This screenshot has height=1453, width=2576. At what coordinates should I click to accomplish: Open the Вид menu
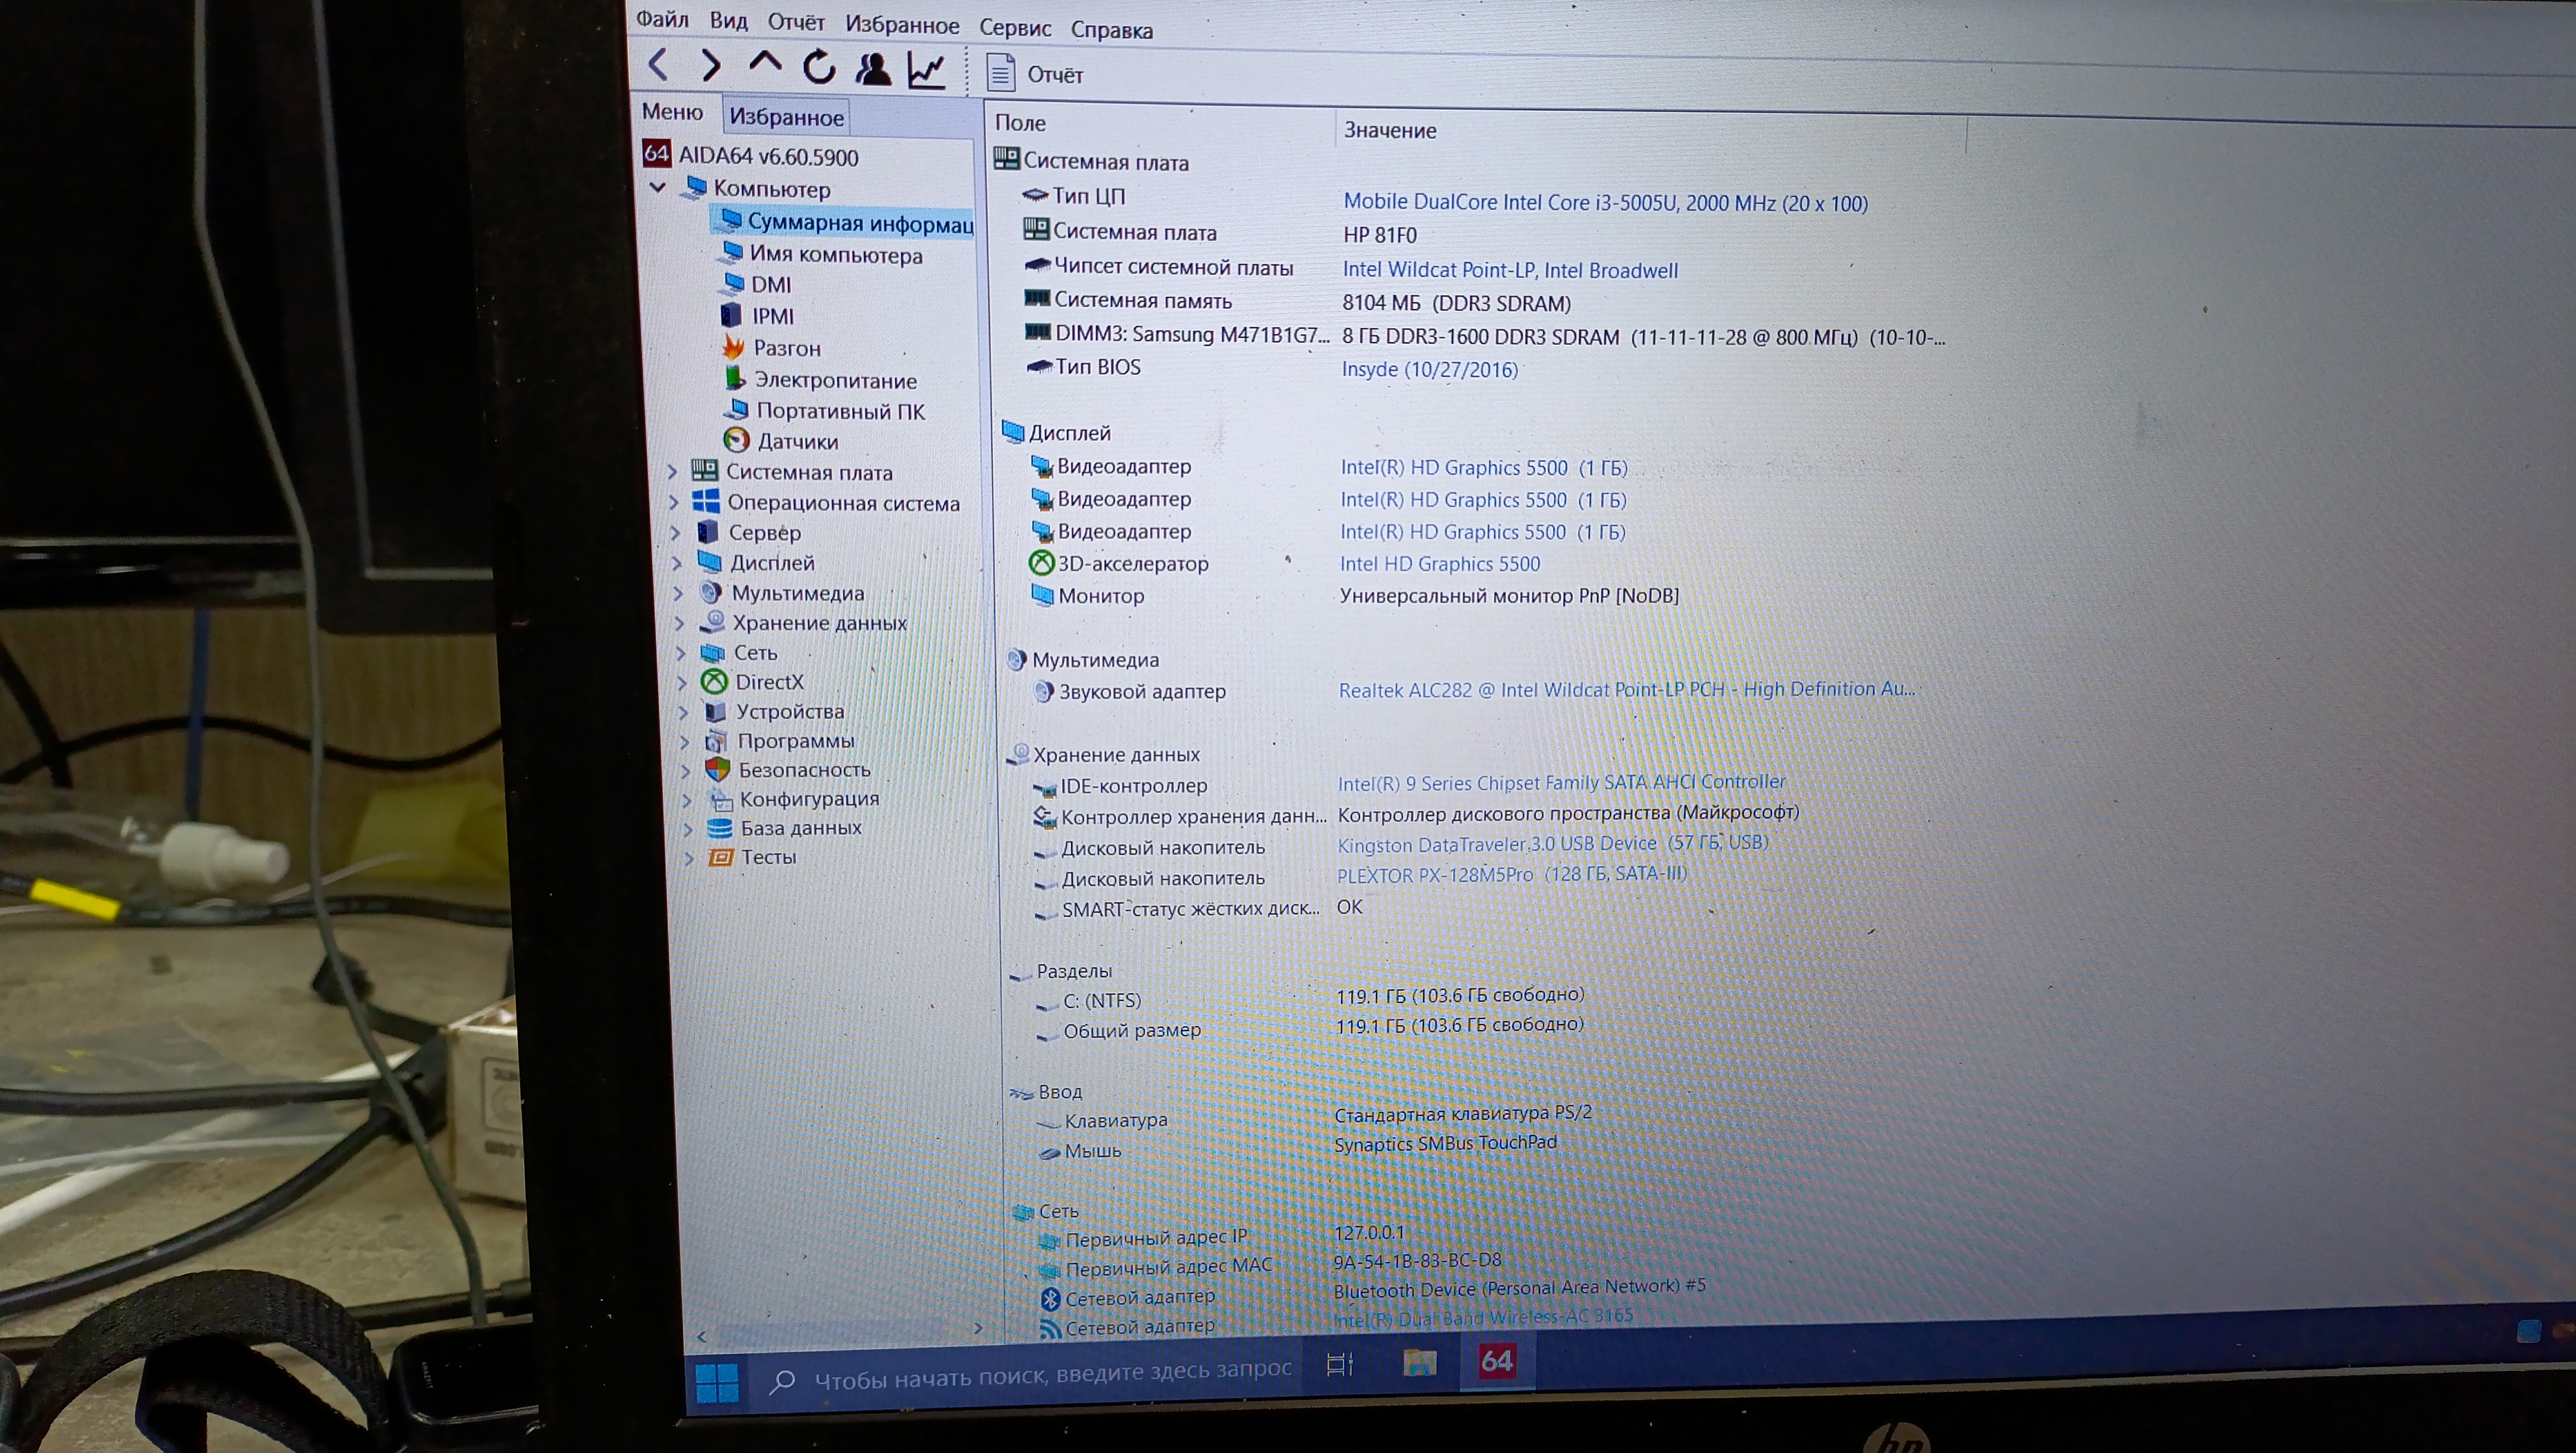pos(729,20)
